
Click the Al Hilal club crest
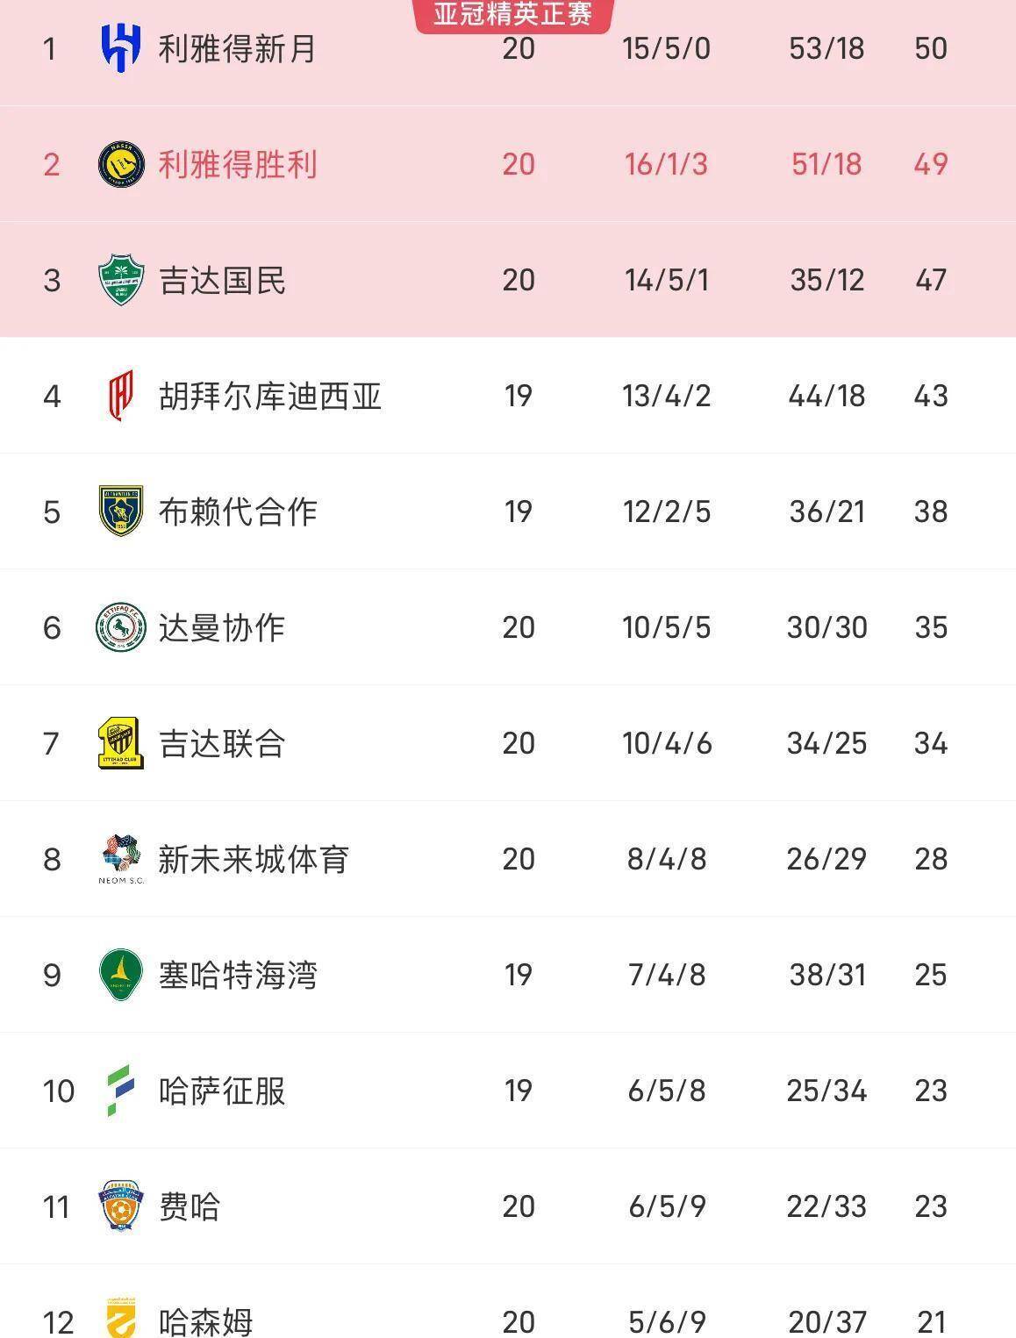[x=120, y=48]
